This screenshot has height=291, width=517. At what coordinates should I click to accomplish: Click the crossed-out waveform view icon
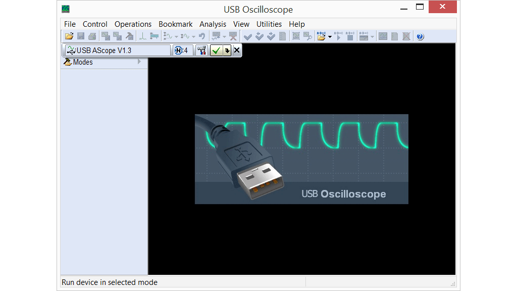pyautogui.click(x=406, y=36)
